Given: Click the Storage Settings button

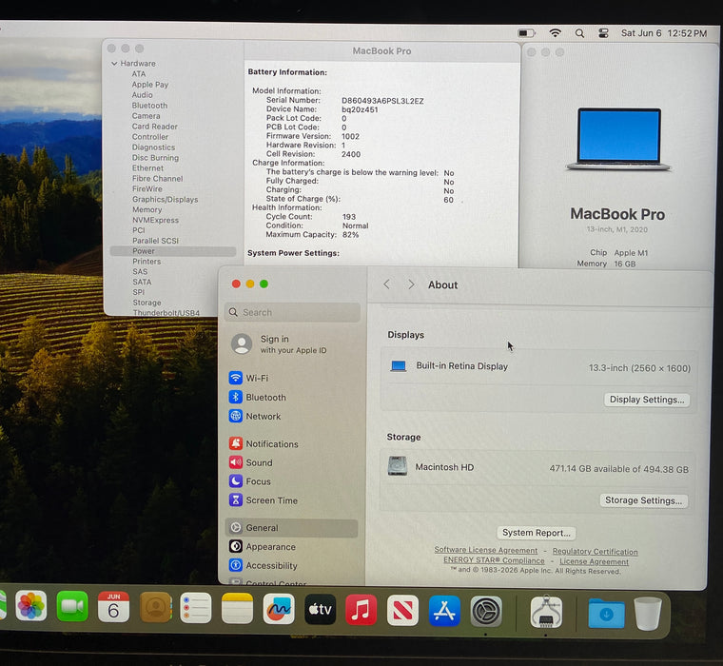Looking at the screenshot, I should click(643, 500).
